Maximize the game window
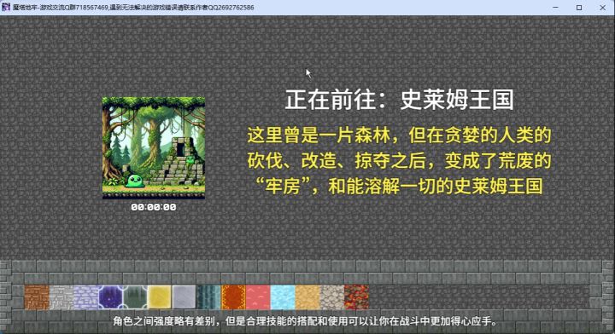615x334 pixels. tap(579, 8)
